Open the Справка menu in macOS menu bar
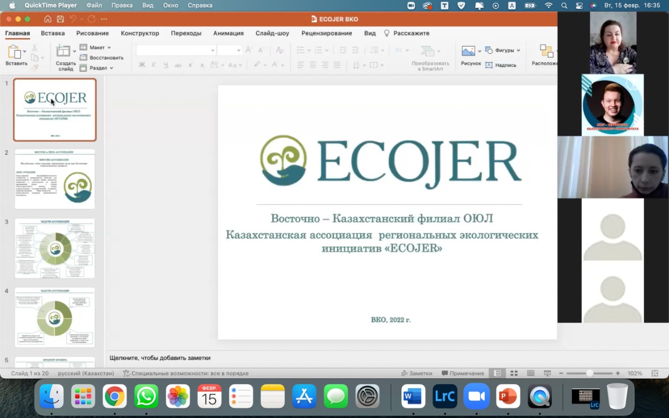This screenshot has height=418, width=669. tap(199, 5)
